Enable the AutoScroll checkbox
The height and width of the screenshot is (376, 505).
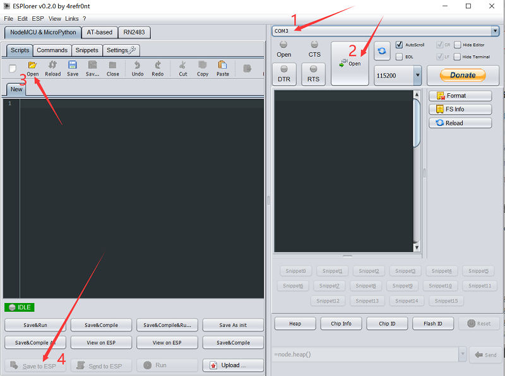pyautogui.click(x=399, y=45)
